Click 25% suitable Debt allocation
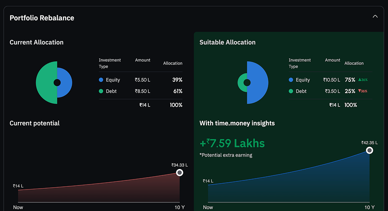This screenshot has height=211, width=388. [x=350, y=91]
